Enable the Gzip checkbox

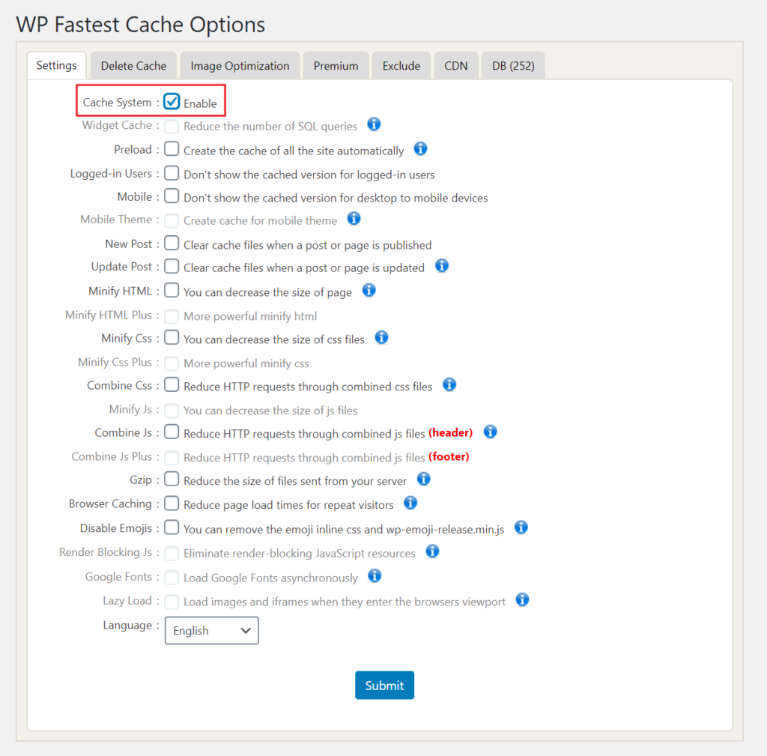[x=172, y=479]
